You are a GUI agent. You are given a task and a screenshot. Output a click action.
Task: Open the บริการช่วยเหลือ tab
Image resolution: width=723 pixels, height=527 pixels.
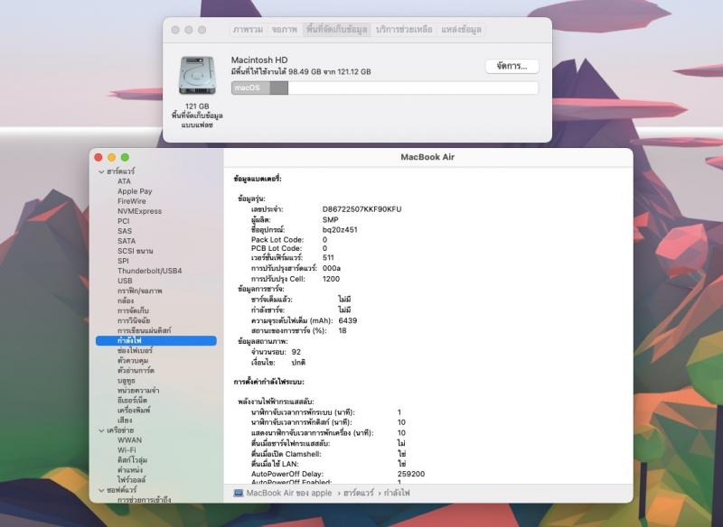pos(404,30)
